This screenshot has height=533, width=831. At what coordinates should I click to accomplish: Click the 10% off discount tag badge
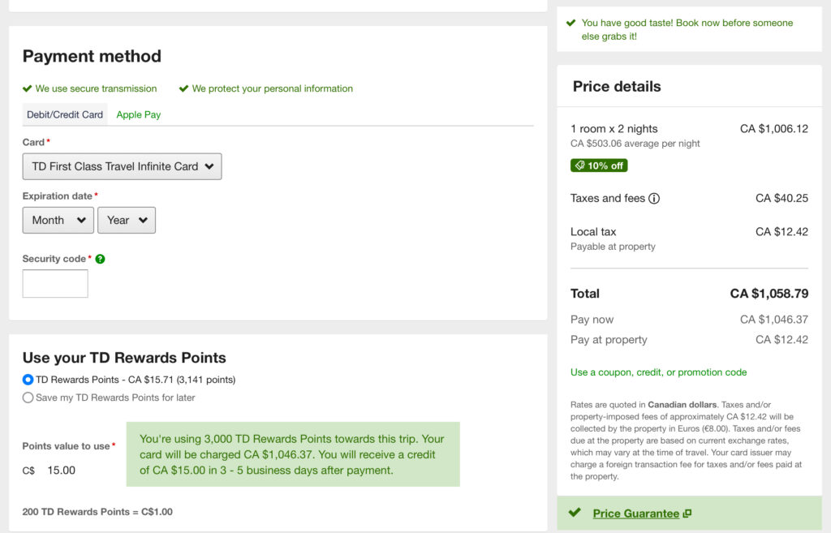pos(599,165)
